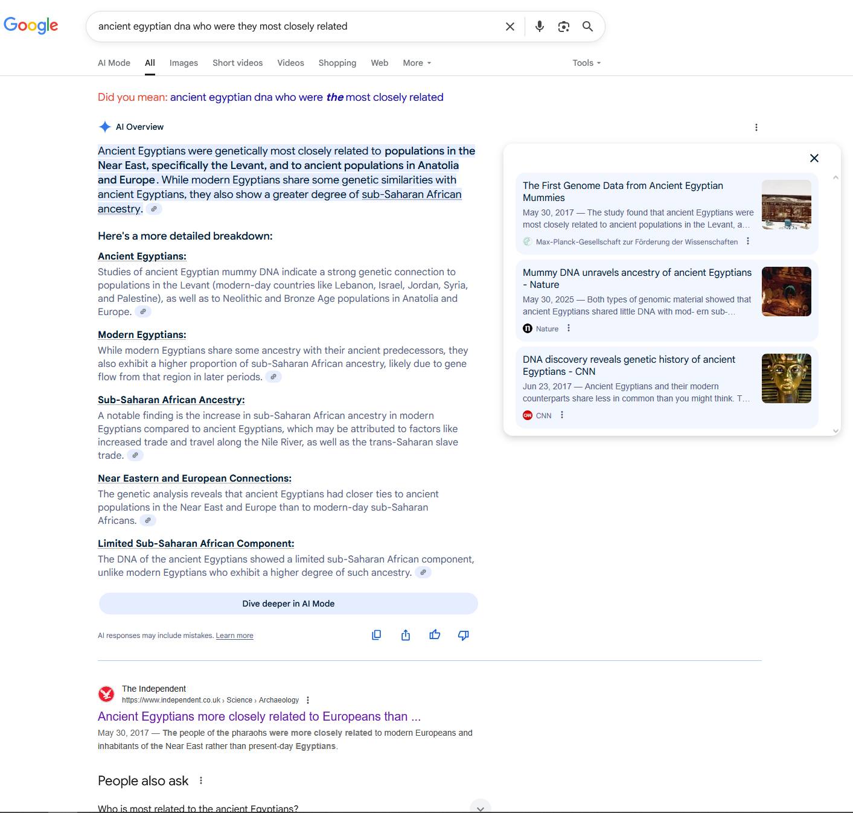Expand the More search filters dropdown

tap(417, 63)
